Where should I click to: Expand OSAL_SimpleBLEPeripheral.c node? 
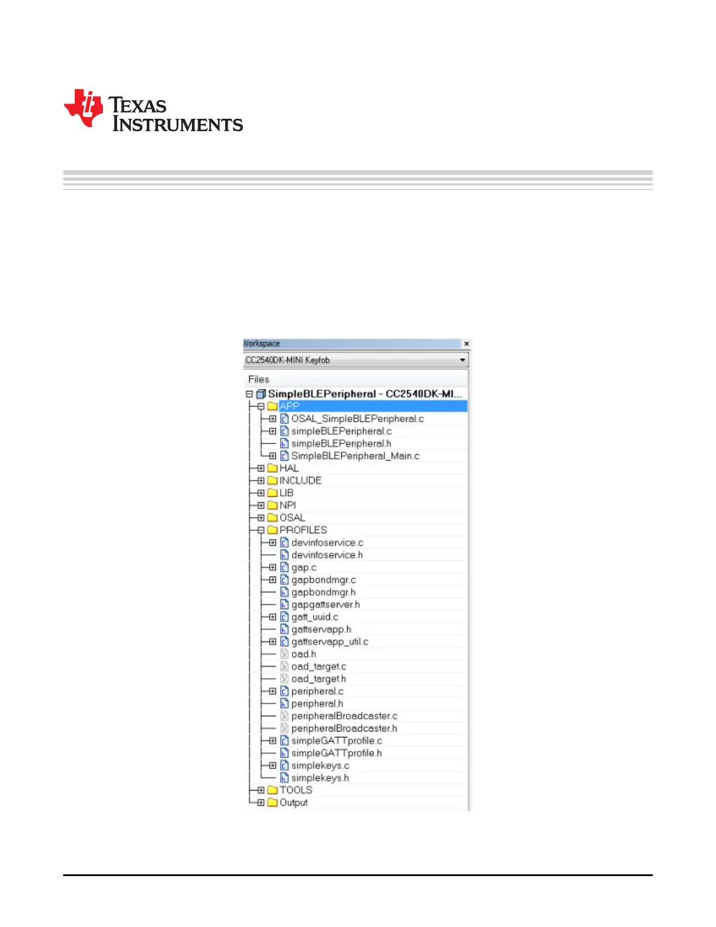coord(273,418)
